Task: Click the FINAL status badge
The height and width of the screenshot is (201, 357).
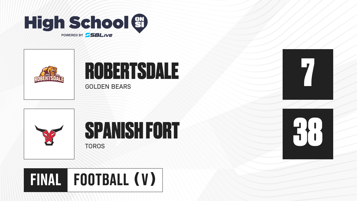Action: point(46,180)
